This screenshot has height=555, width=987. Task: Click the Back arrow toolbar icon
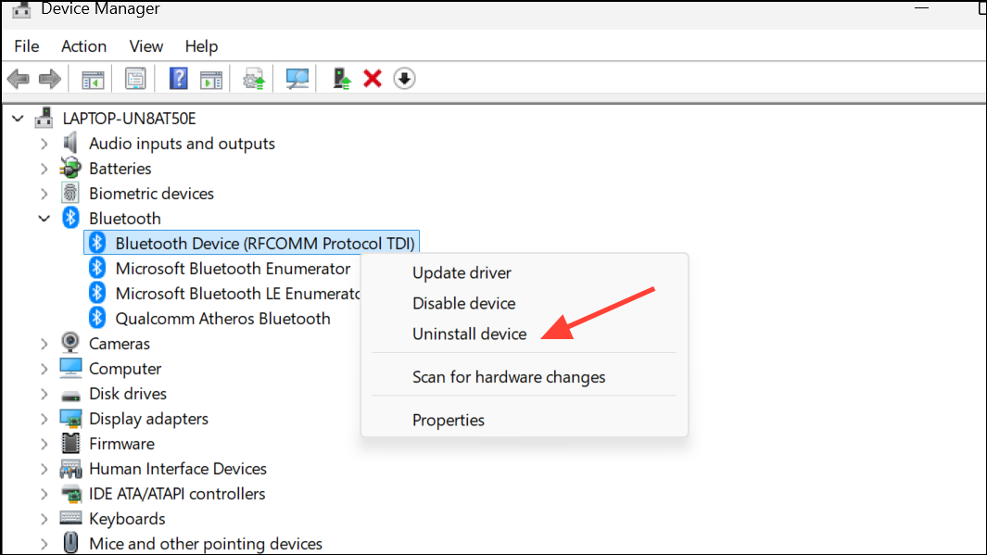click(18, 79)
